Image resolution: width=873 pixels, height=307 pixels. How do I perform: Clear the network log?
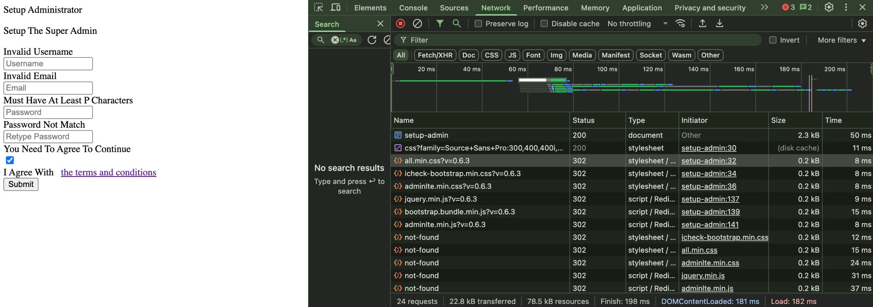417,23
